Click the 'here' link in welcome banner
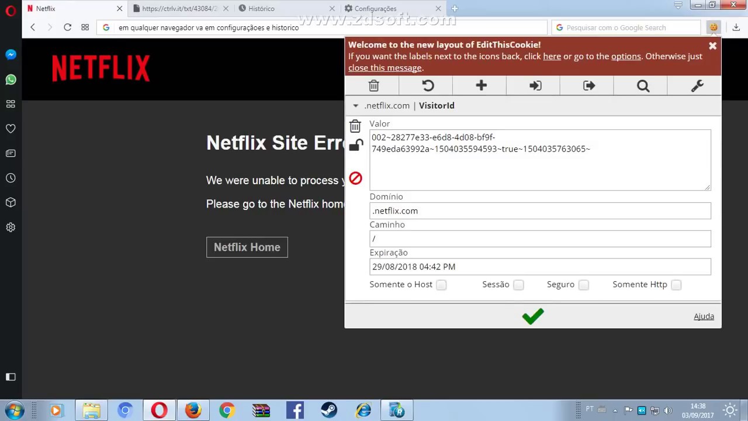The width and height of the screenshot is (748, 421). 552,56
